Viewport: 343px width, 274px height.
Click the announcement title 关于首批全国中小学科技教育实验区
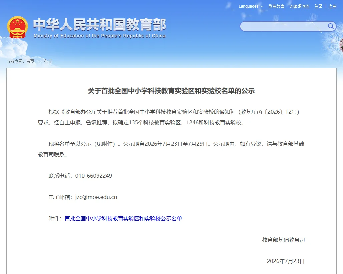(x=171, y=91)
